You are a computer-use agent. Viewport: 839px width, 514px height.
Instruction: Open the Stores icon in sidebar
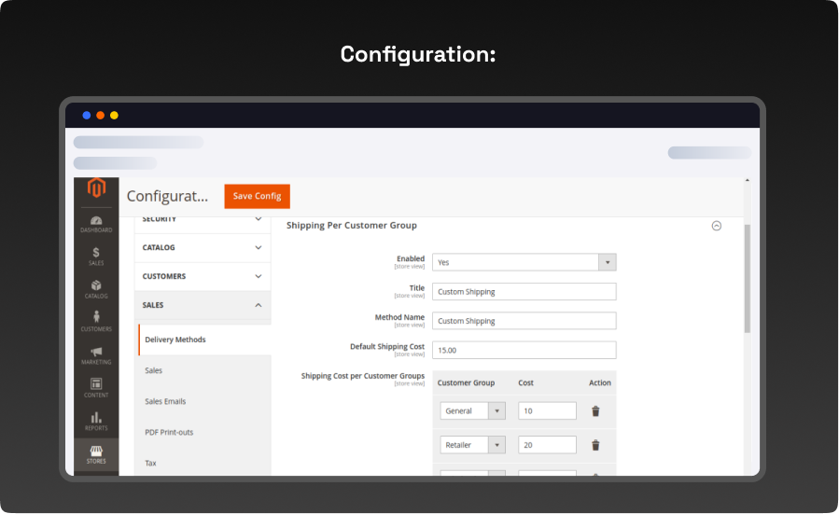click(x=96, y=453)
